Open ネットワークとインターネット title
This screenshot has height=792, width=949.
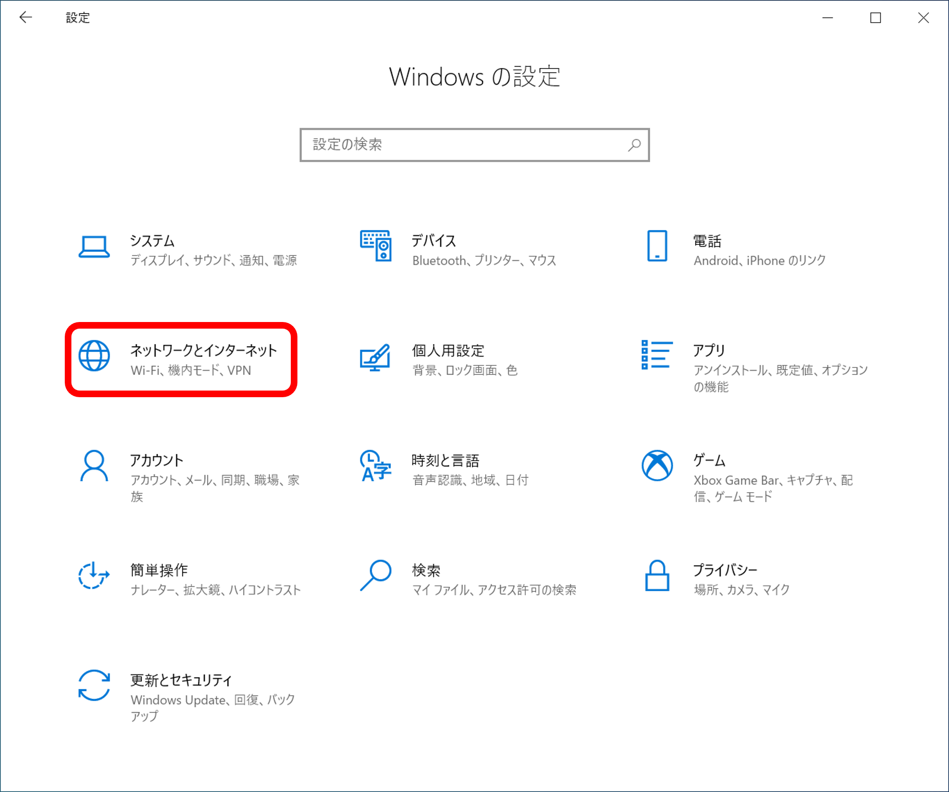[204, 350]
